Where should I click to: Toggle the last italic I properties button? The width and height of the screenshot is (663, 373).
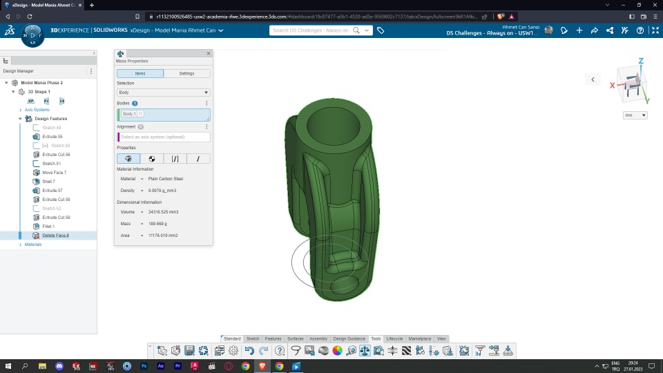tap(198, 159)
